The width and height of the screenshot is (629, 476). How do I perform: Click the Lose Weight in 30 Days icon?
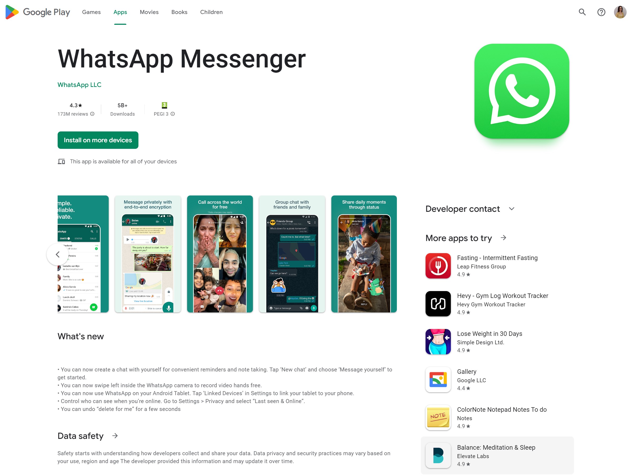coord(438,341)
